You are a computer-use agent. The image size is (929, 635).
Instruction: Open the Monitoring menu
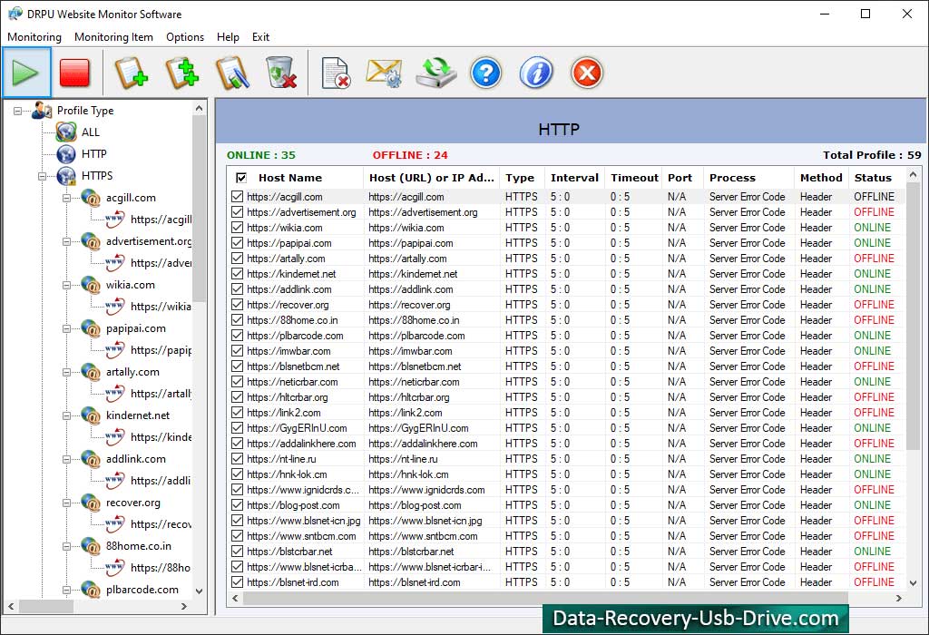(34, 36)
